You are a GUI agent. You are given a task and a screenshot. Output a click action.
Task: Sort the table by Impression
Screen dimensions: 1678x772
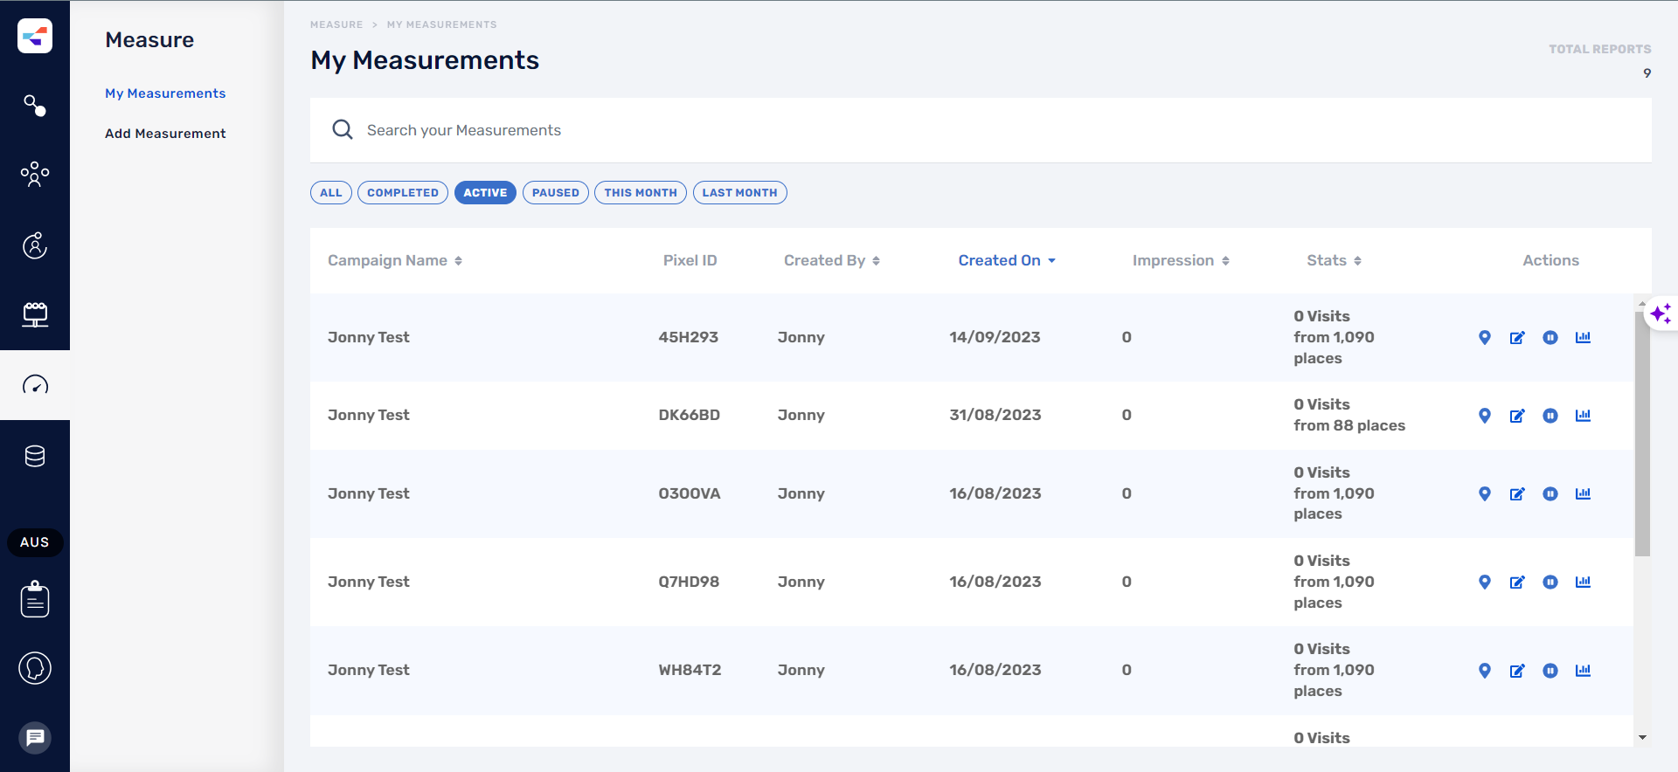tap(1181, 260)
